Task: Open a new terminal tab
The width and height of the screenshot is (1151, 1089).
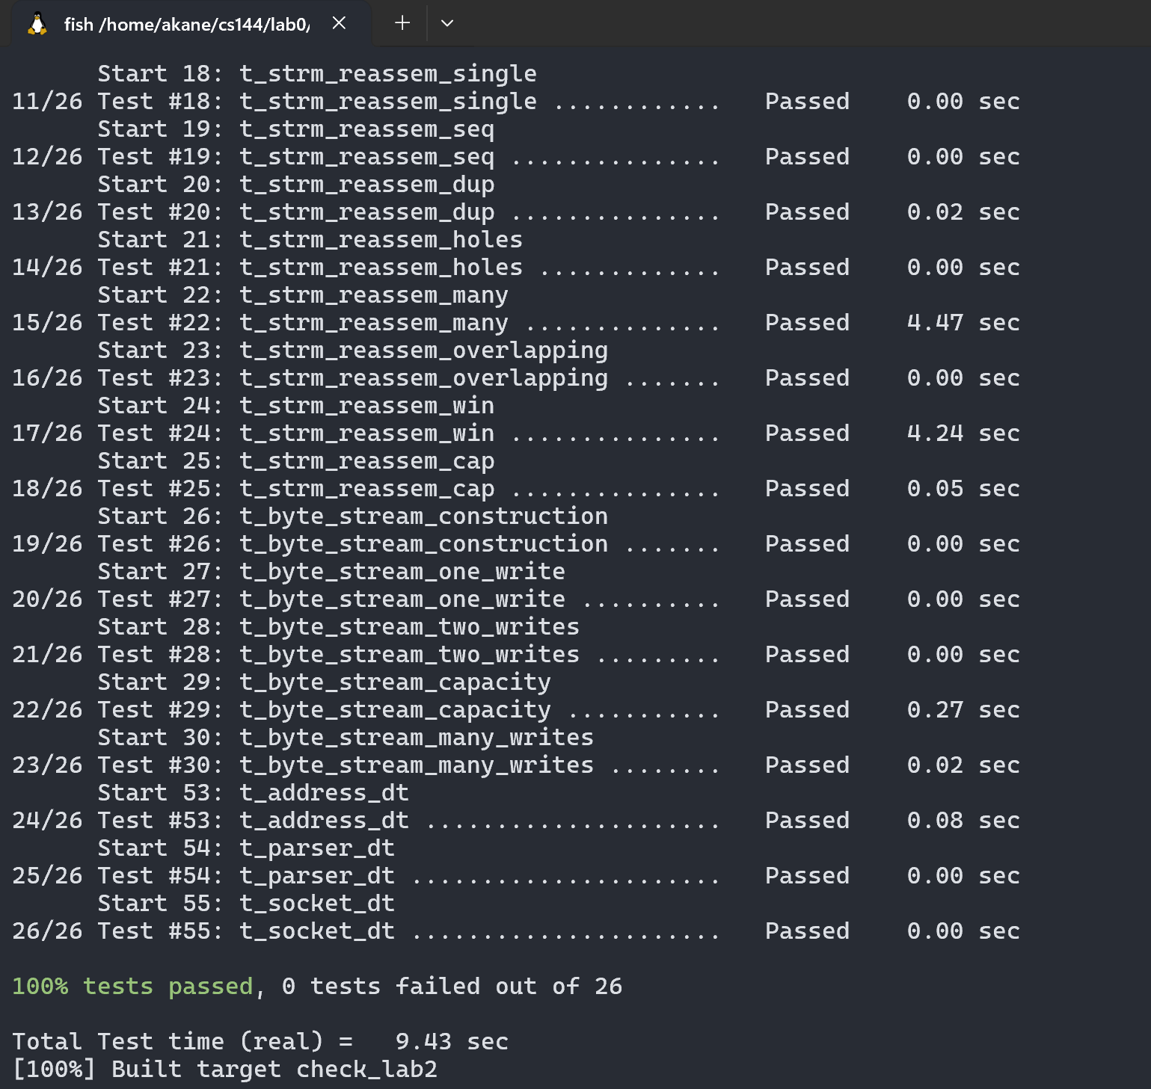Action: 402,23
